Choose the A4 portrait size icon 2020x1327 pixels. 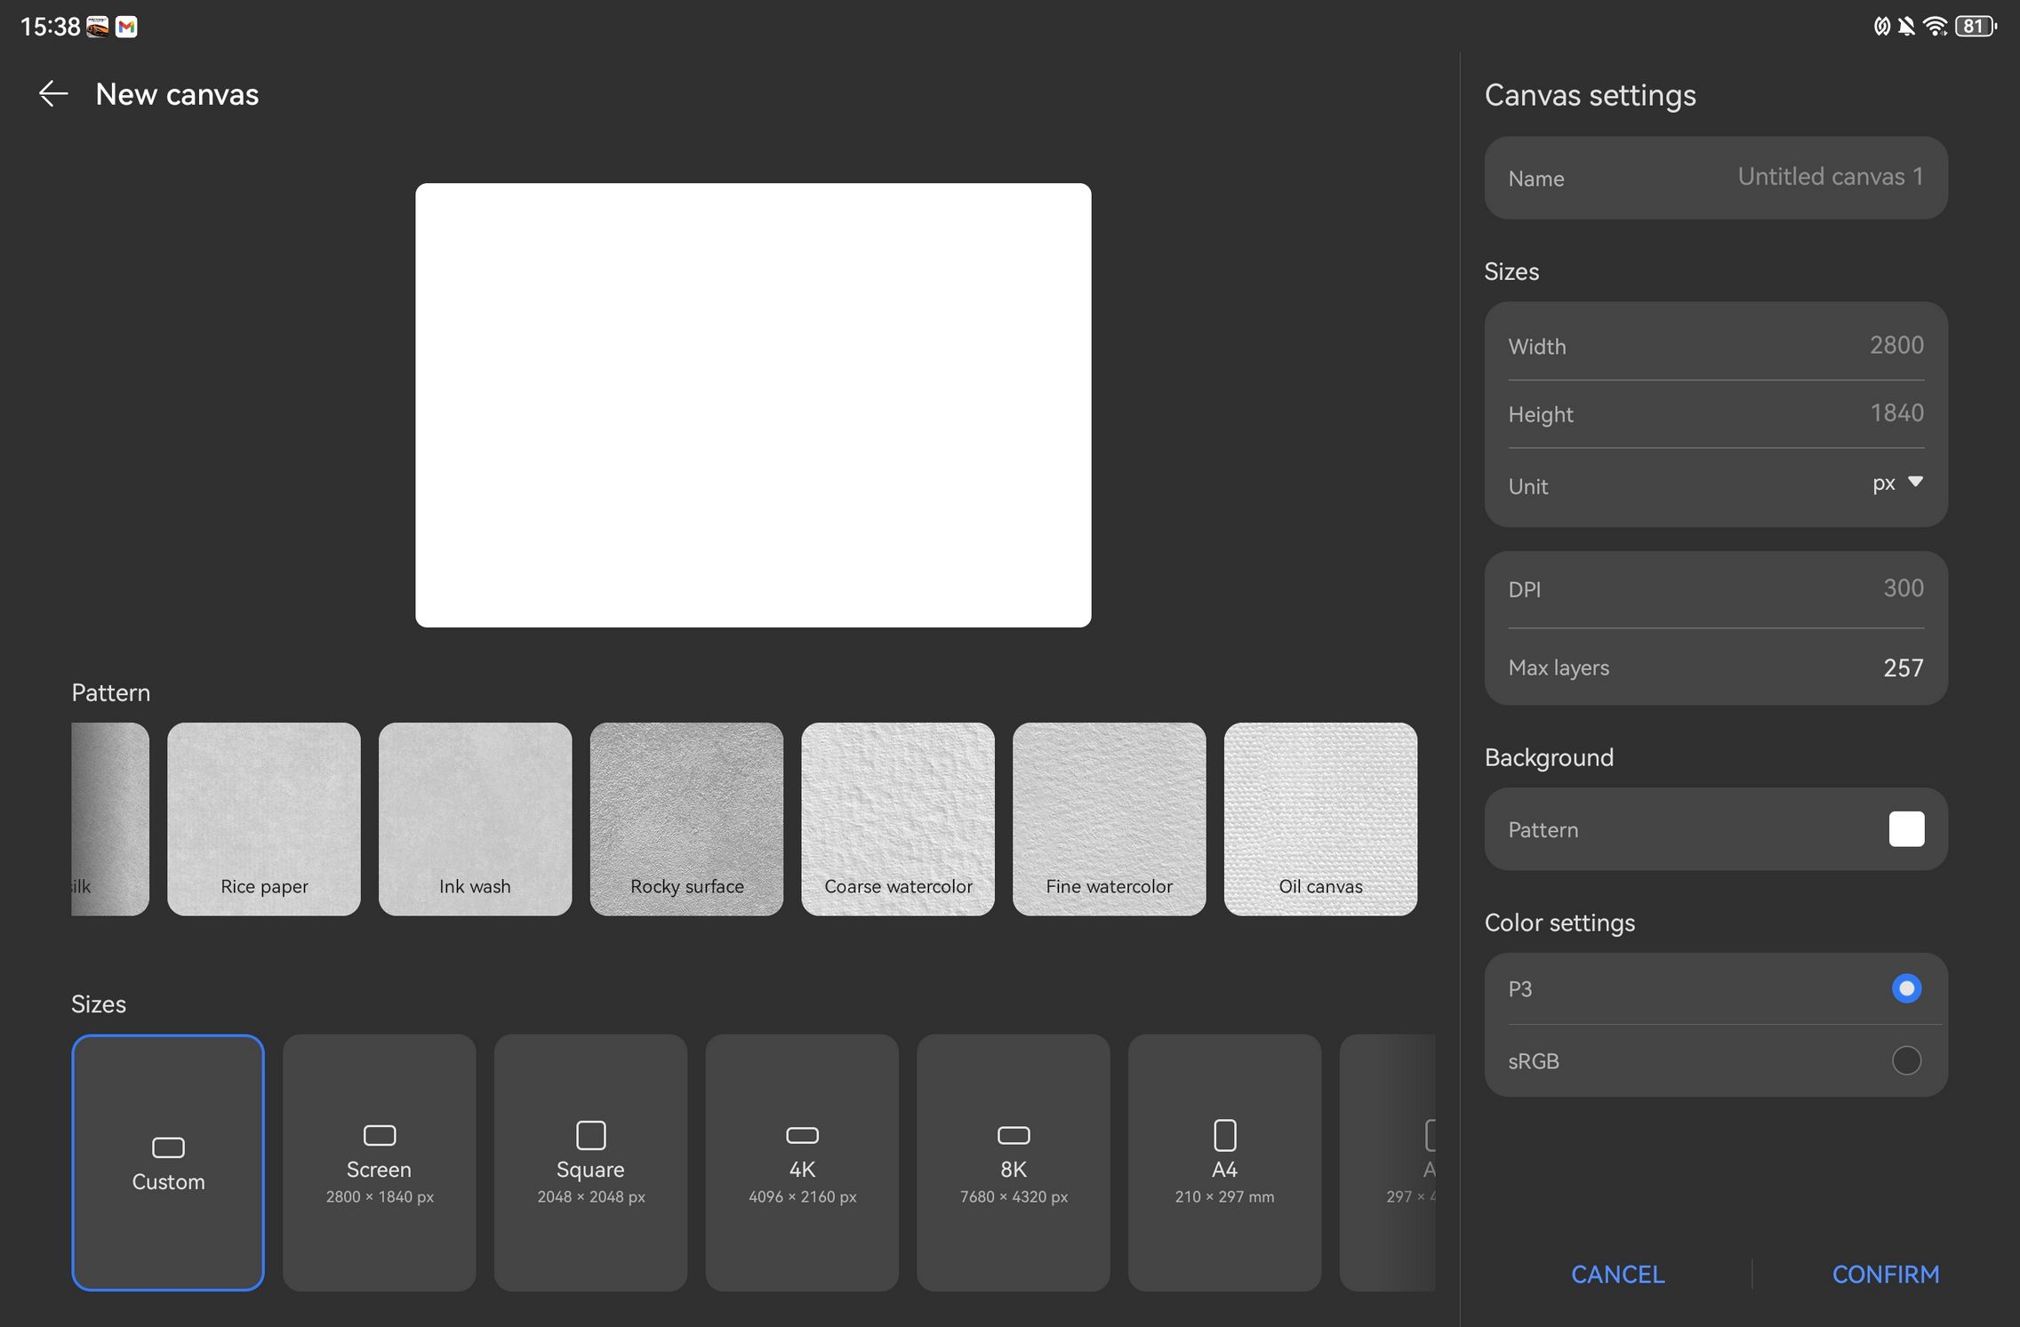click(1224, 1135)
